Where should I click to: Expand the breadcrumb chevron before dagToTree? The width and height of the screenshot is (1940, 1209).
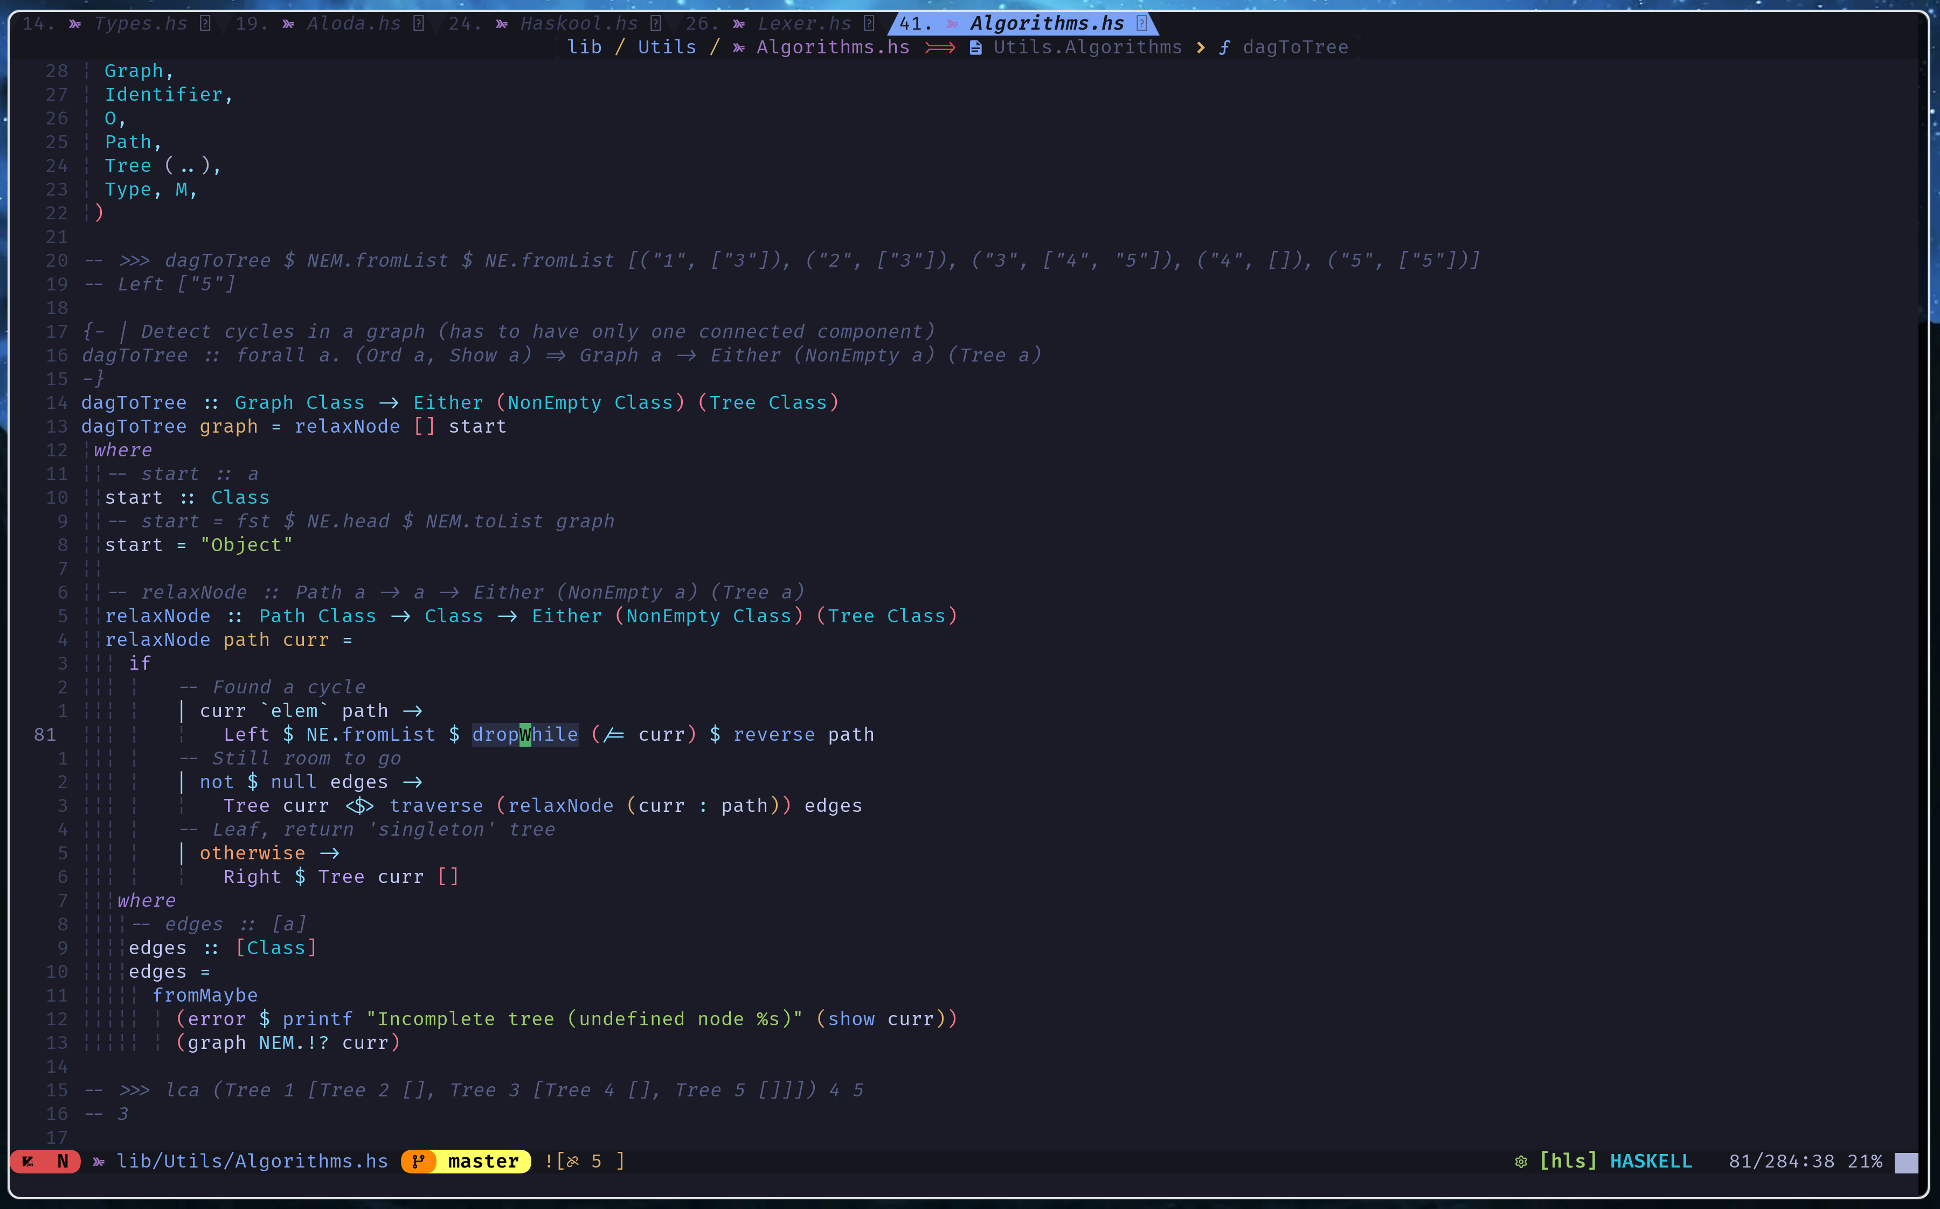(1200, 48)
